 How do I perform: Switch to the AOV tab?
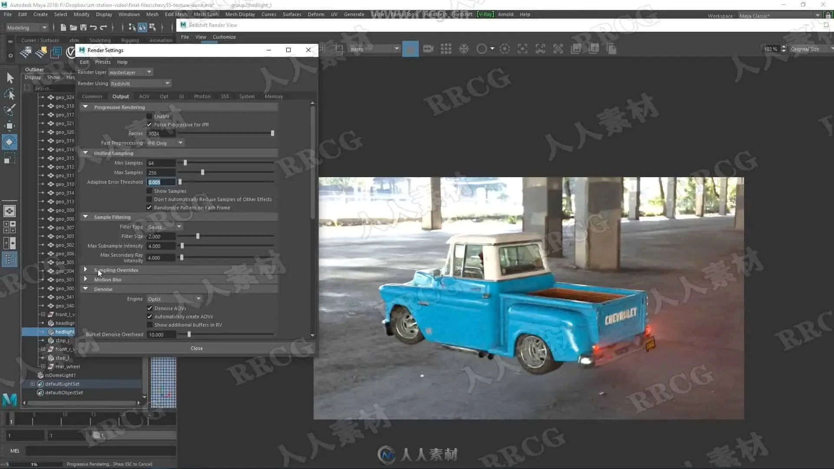(144, 96)
